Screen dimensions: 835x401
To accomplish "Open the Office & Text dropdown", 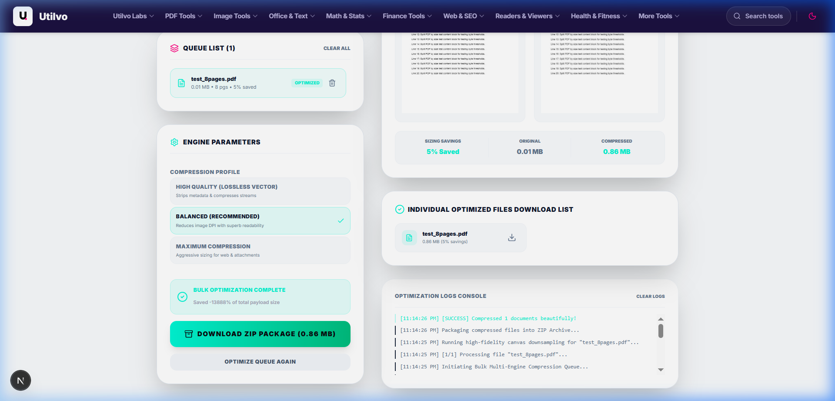I will [x=291, y=16].
